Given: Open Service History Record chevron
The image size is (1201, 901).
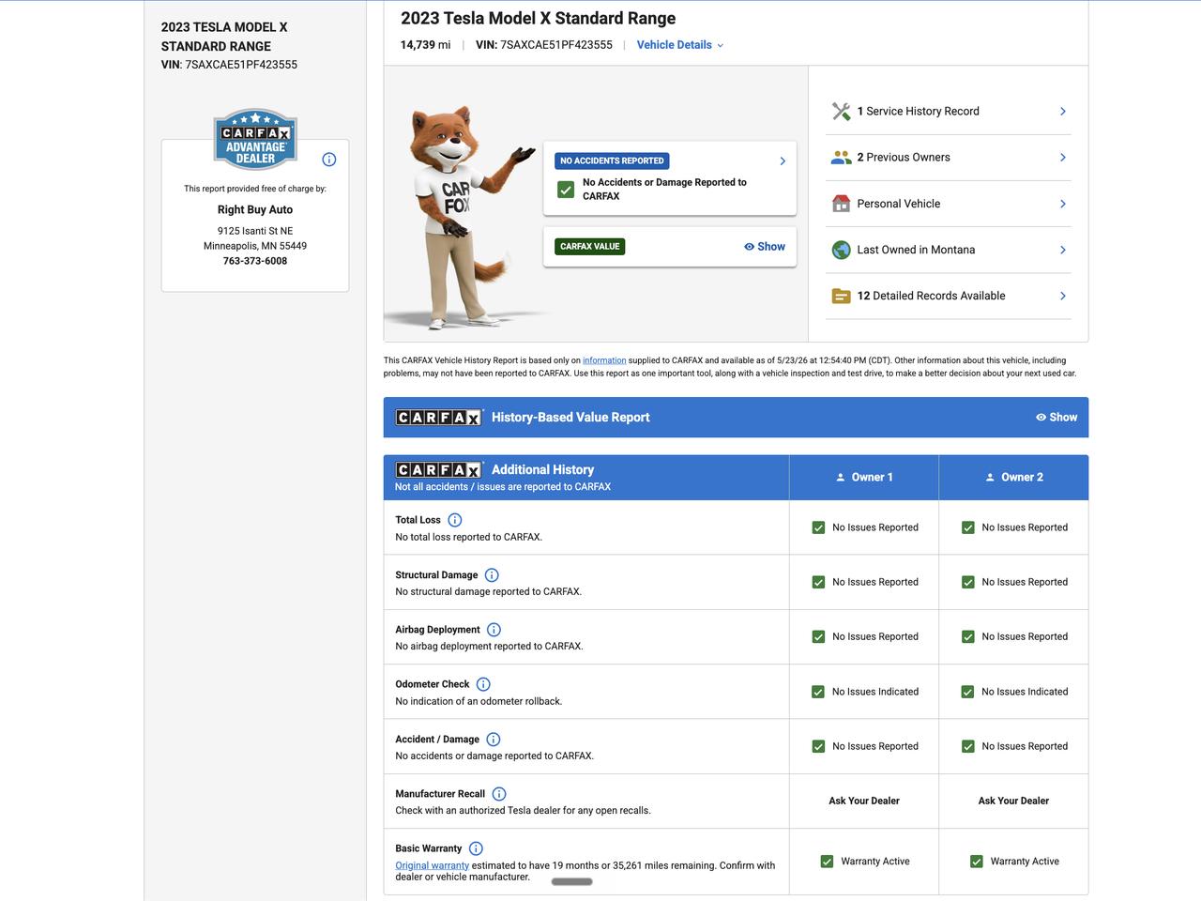Looking at the screenshot, I should 1063,112.
